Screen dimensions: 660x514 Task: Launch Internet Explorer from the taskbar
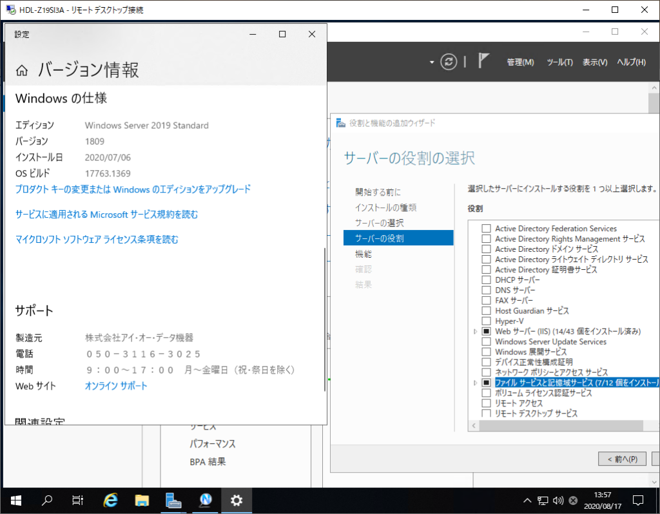tap(110, 500)
